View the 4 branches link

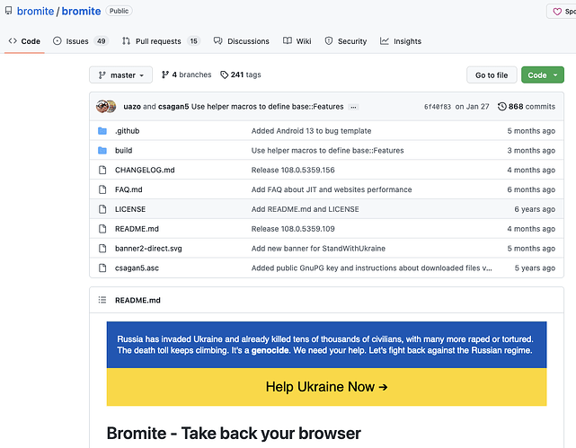(x=186, y=75)
